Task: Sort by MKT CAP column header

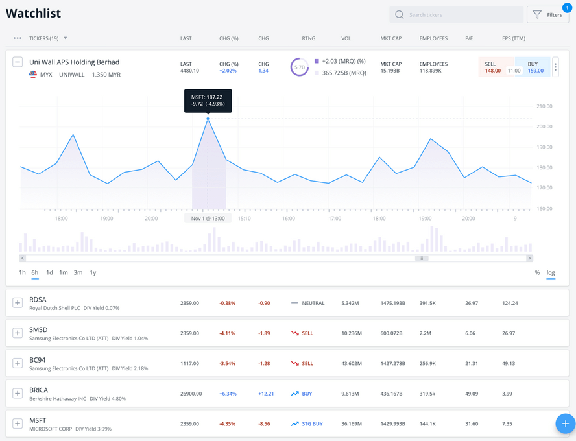Action: pyautogui.click(x=391, y=38)
